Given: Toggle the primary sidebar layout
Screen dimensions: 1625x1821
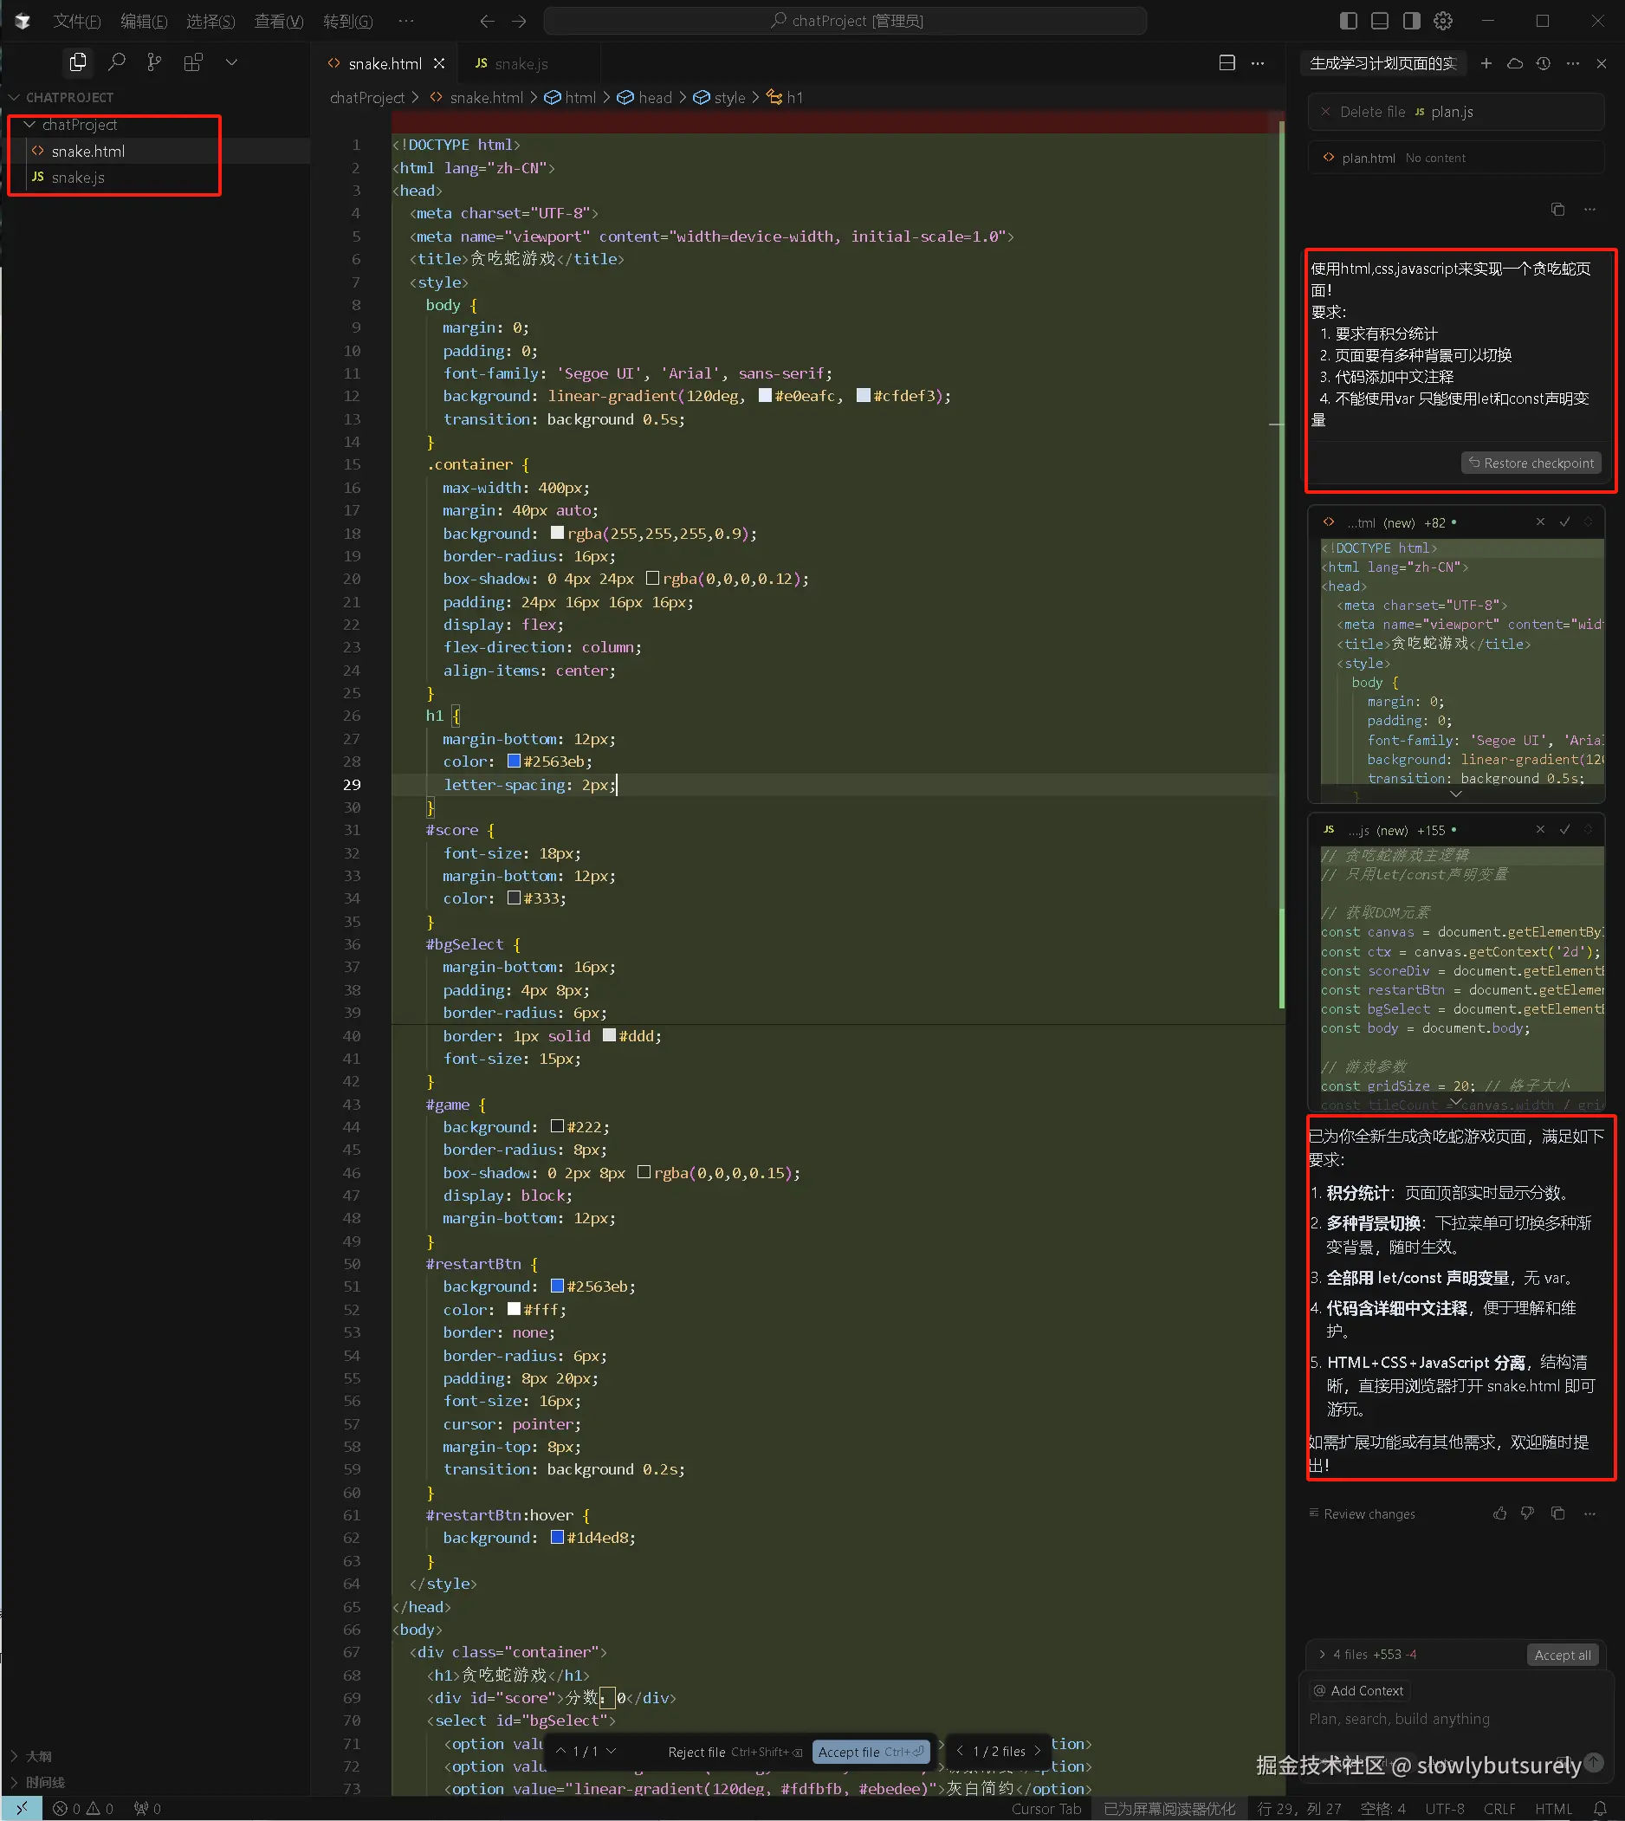Looking at the screenshot, I should click(x=1349, y=21).
